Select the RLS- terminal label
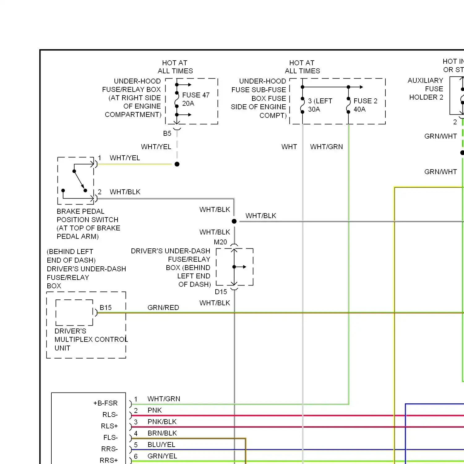Screen dimensions: 464x464 pyautogui.click(x=110, y=415)
